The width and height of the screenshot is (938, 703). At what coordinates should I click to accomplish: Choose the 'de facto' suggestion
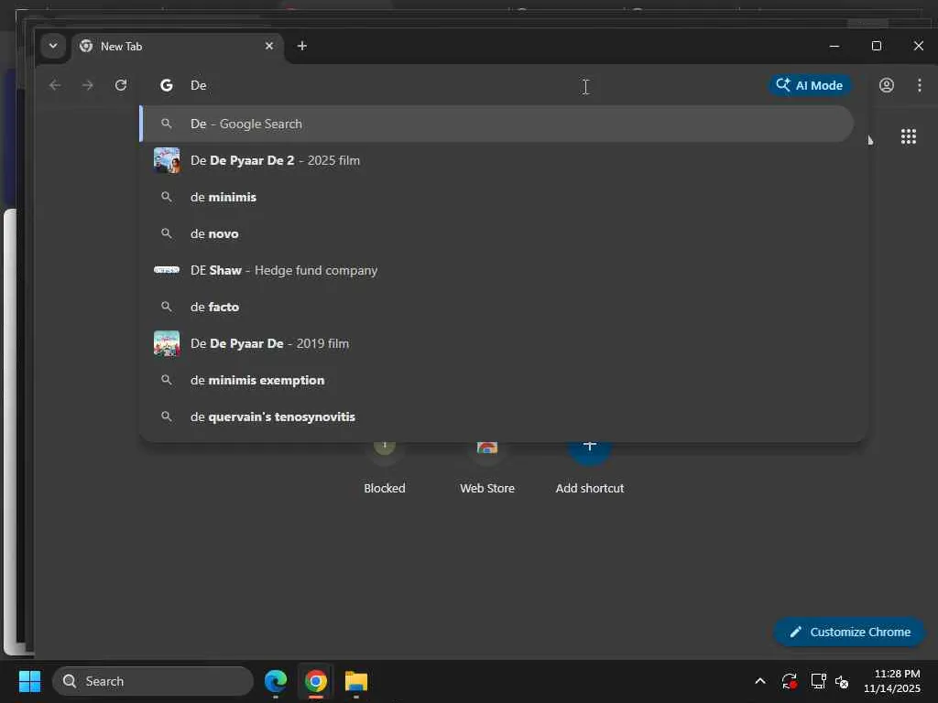click(x=496, y=307)
